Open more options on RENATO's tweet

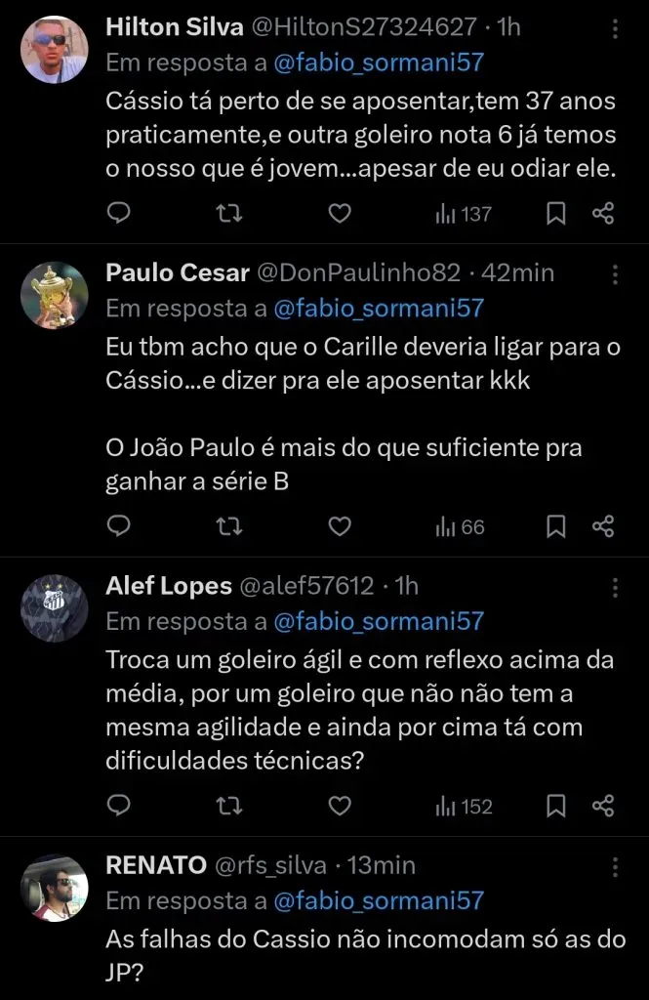615,866
